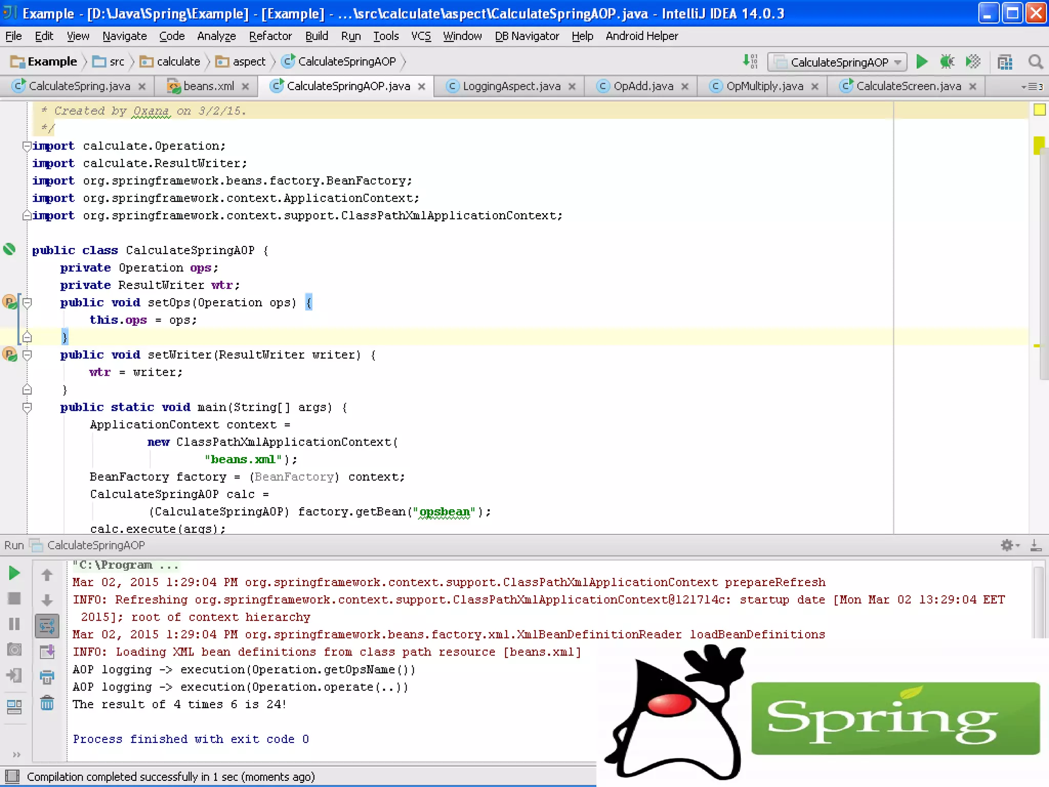Click the Stop square in Run panel
The width and height of the screenshot is (1049, 787).
click(x=14, y=598)
